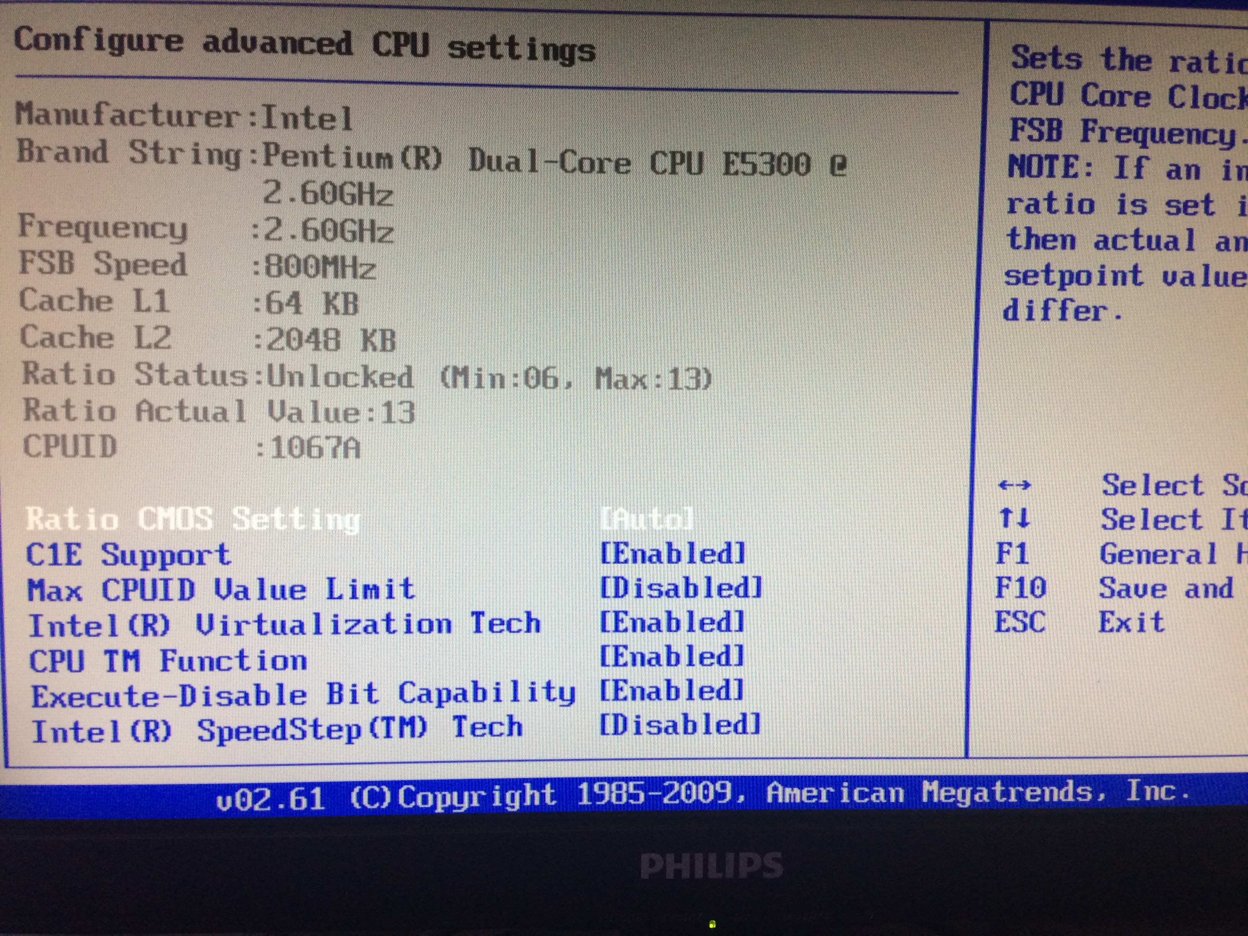Select CPU TM Function entry
This screenshot has width=1248, height=936.
(x=168, y=660)
